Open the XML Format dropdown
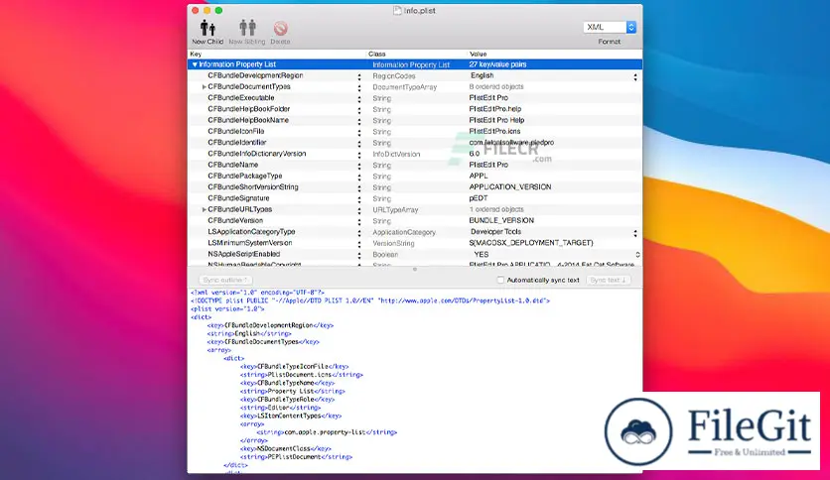Viewport: 830px width, 480px height. (610, 27)
